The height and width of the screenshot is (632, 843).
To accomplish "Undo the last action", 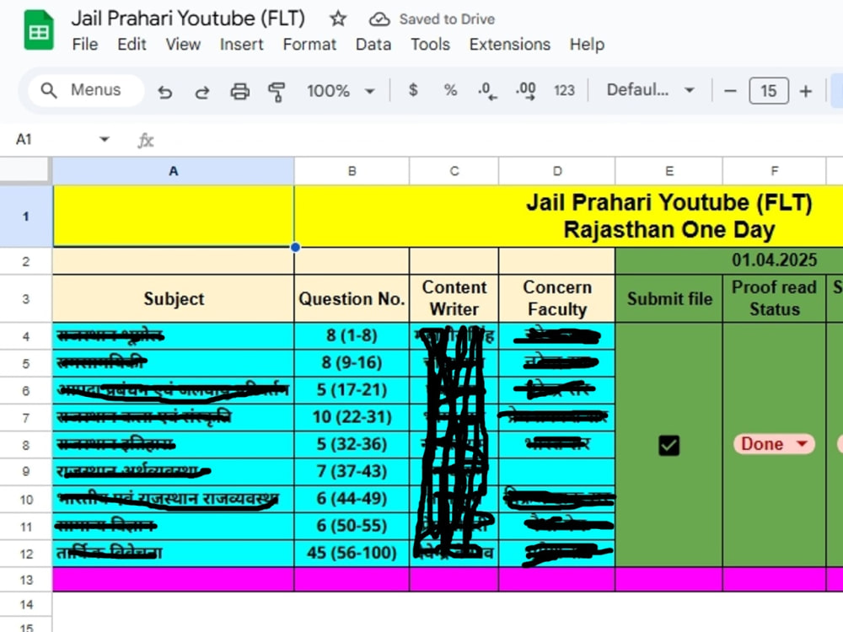I will pyautogui.click(x=165, y=91).
